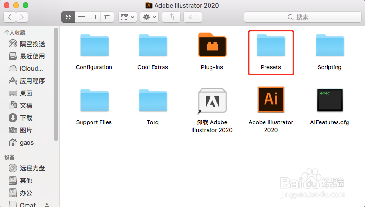Open the group-by arrangement dropdown
Viewport: 365px width, 207px height.
(x=128, y=17)
